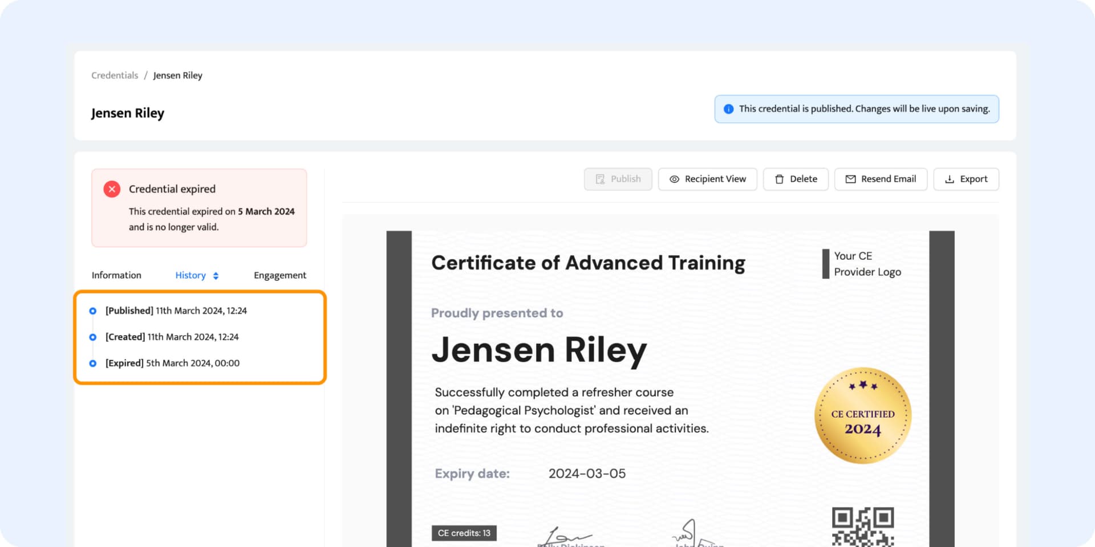This screenshot has width=1095, height=547.
Task: Click the envelope icon in Resend Email
Action: (850, 179)
